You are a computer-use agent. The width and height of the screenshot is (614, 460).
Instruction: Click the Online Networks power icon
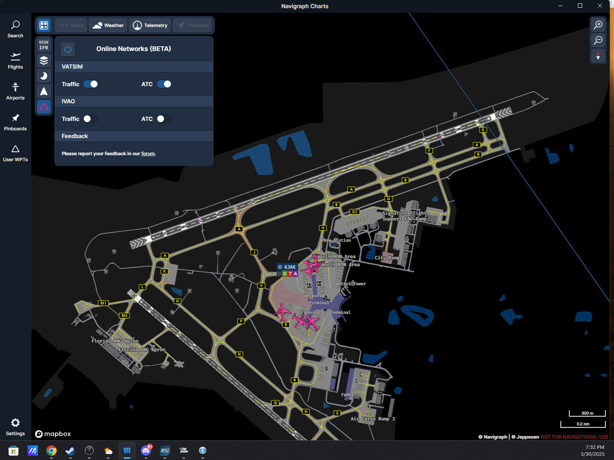click(68, 49)
